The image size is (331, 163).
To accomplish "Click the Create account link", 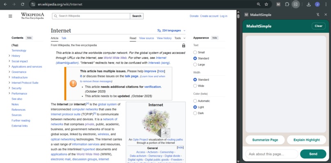I will [209, 16].
